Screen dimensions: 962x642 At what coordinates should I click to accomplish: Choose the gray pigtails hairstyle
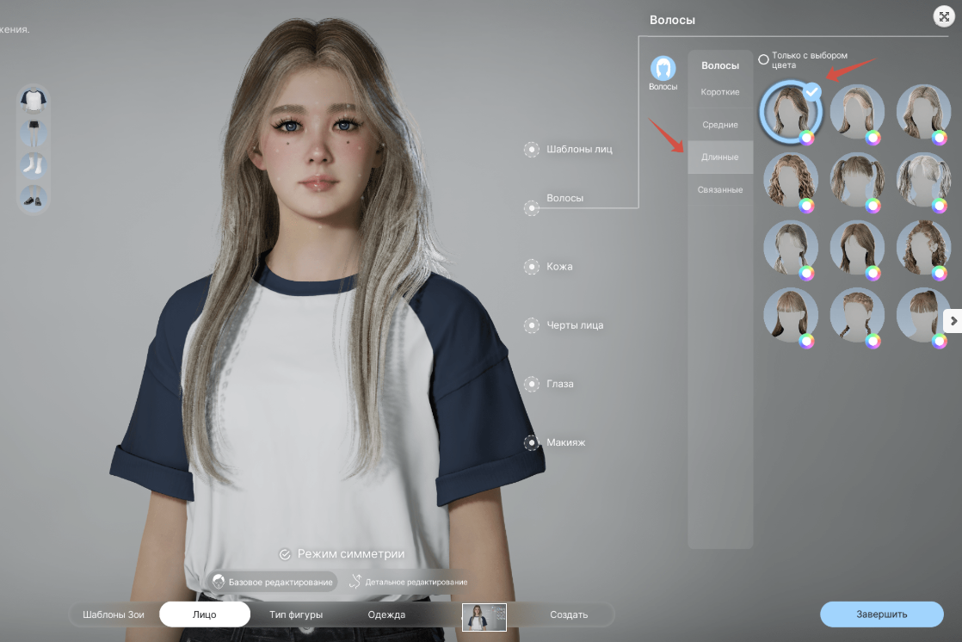(923, 179)
